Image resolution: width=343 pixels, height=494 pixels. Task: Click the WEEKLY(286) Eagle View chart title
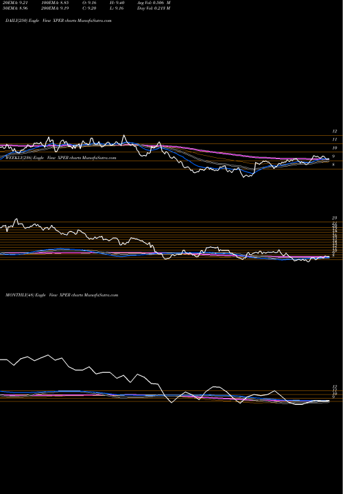pyautogui.click(x=61, y=158)
